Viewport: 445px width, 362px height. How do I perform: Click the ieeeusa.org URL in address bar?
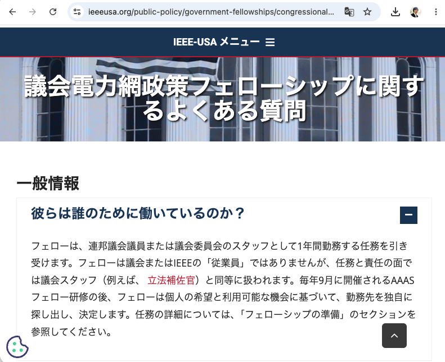[x=211, y=12]
